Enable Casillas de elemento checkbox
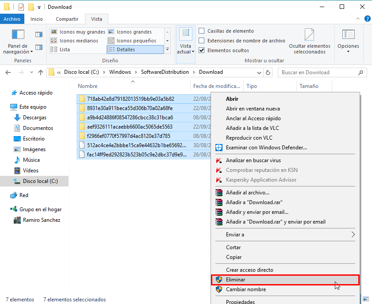This screenshot has width=372, height=304. 201,31
